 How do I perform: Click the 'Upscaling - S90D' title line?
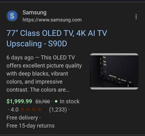coord(37,44)
